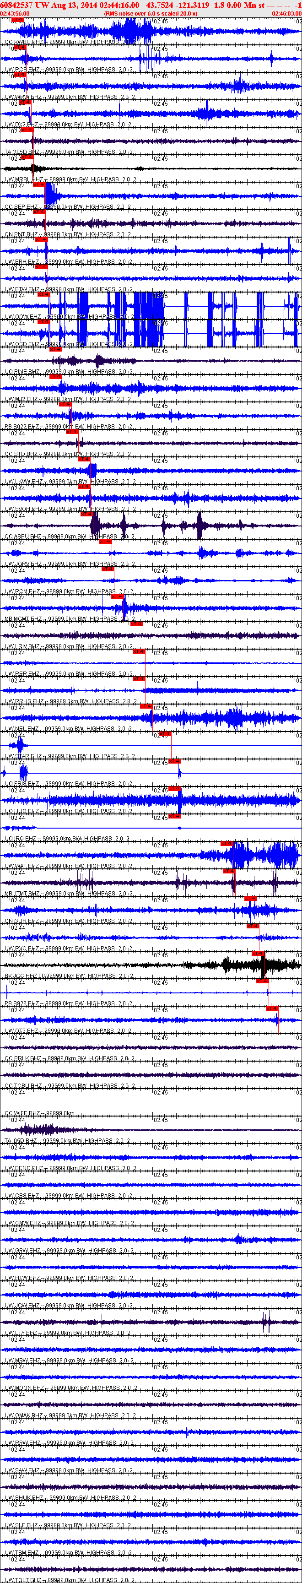Screen dimensions: 302x1583
Task: Select the UO.HUO.EHZ station label
Action: (x=69, y=811)
